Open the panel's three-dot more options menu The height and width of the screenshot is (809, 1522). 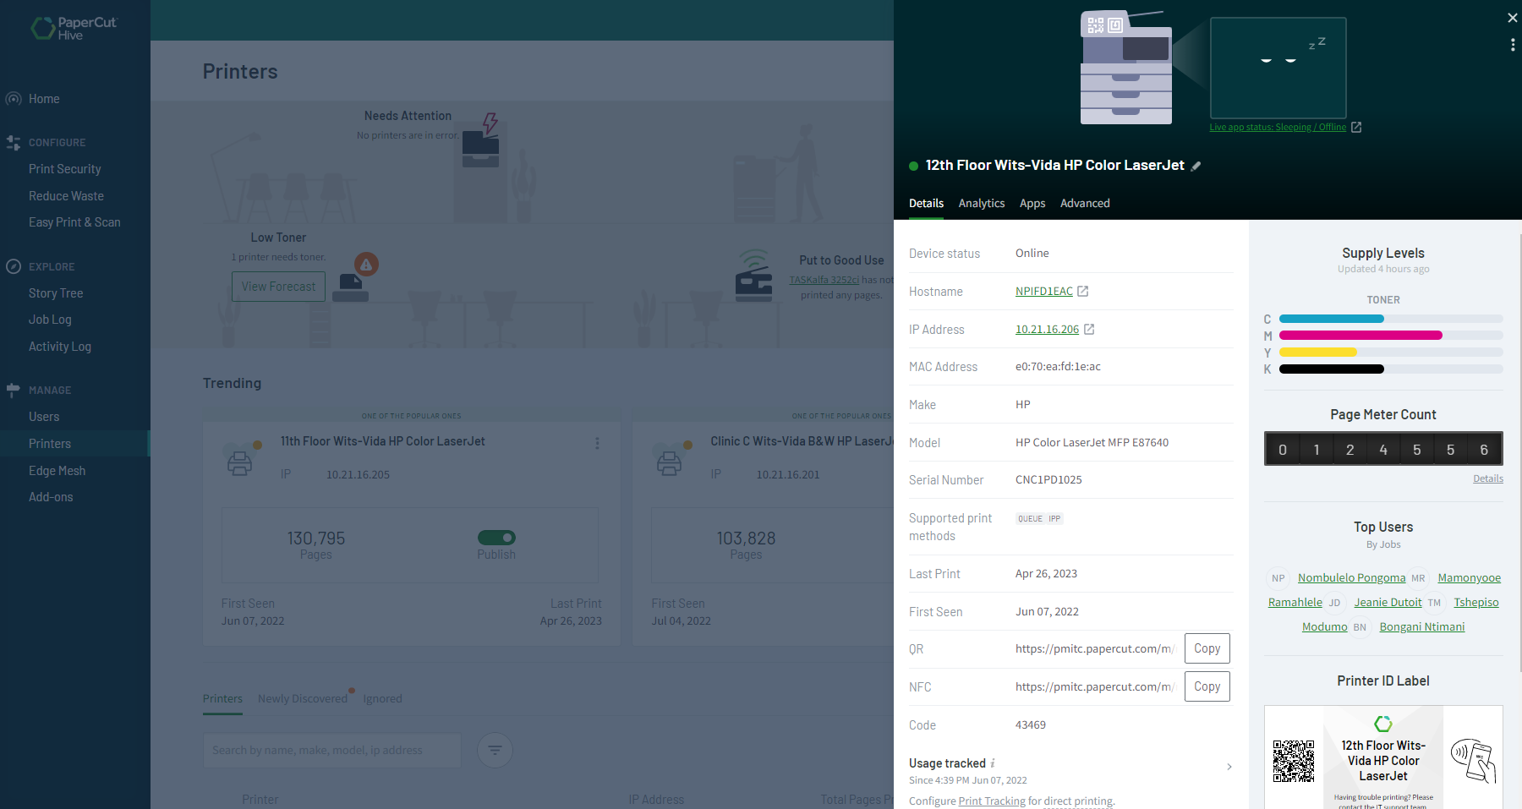click(1512, 45)
